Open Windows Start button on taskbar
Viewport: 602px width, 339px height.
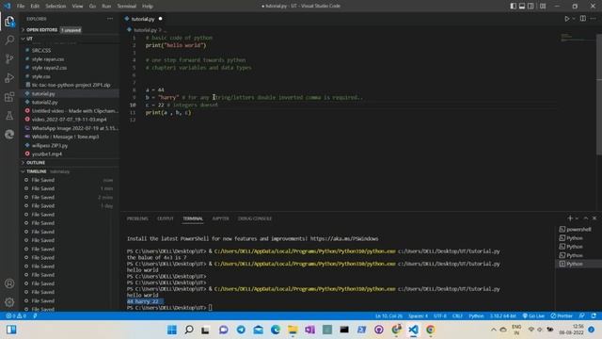point(171,330)
